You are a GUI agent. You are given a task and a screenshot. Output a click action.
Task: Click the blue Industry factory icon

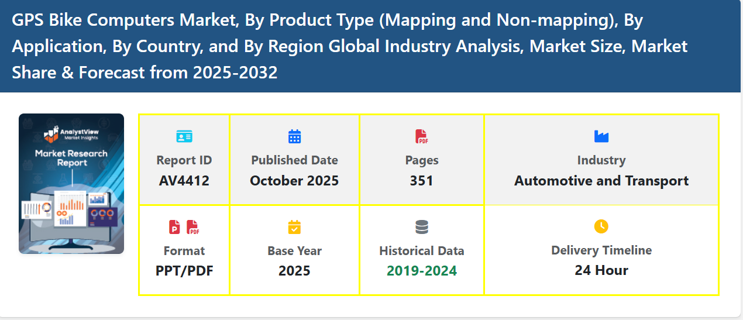(601, 136)
